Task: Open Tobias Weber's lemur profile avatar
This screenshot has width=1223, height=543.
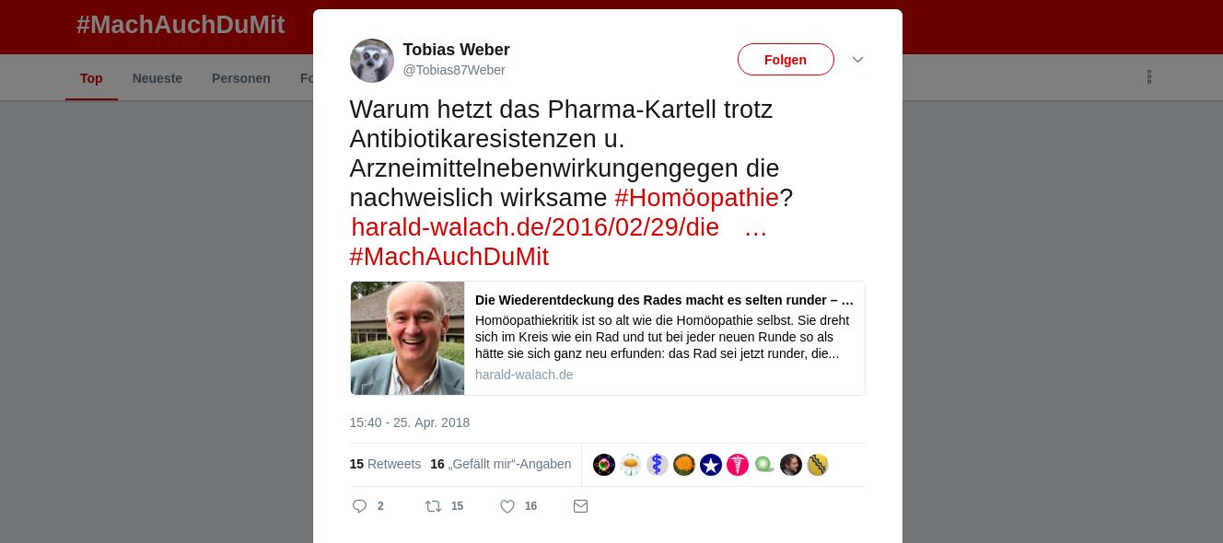Action: coord(372,61)
